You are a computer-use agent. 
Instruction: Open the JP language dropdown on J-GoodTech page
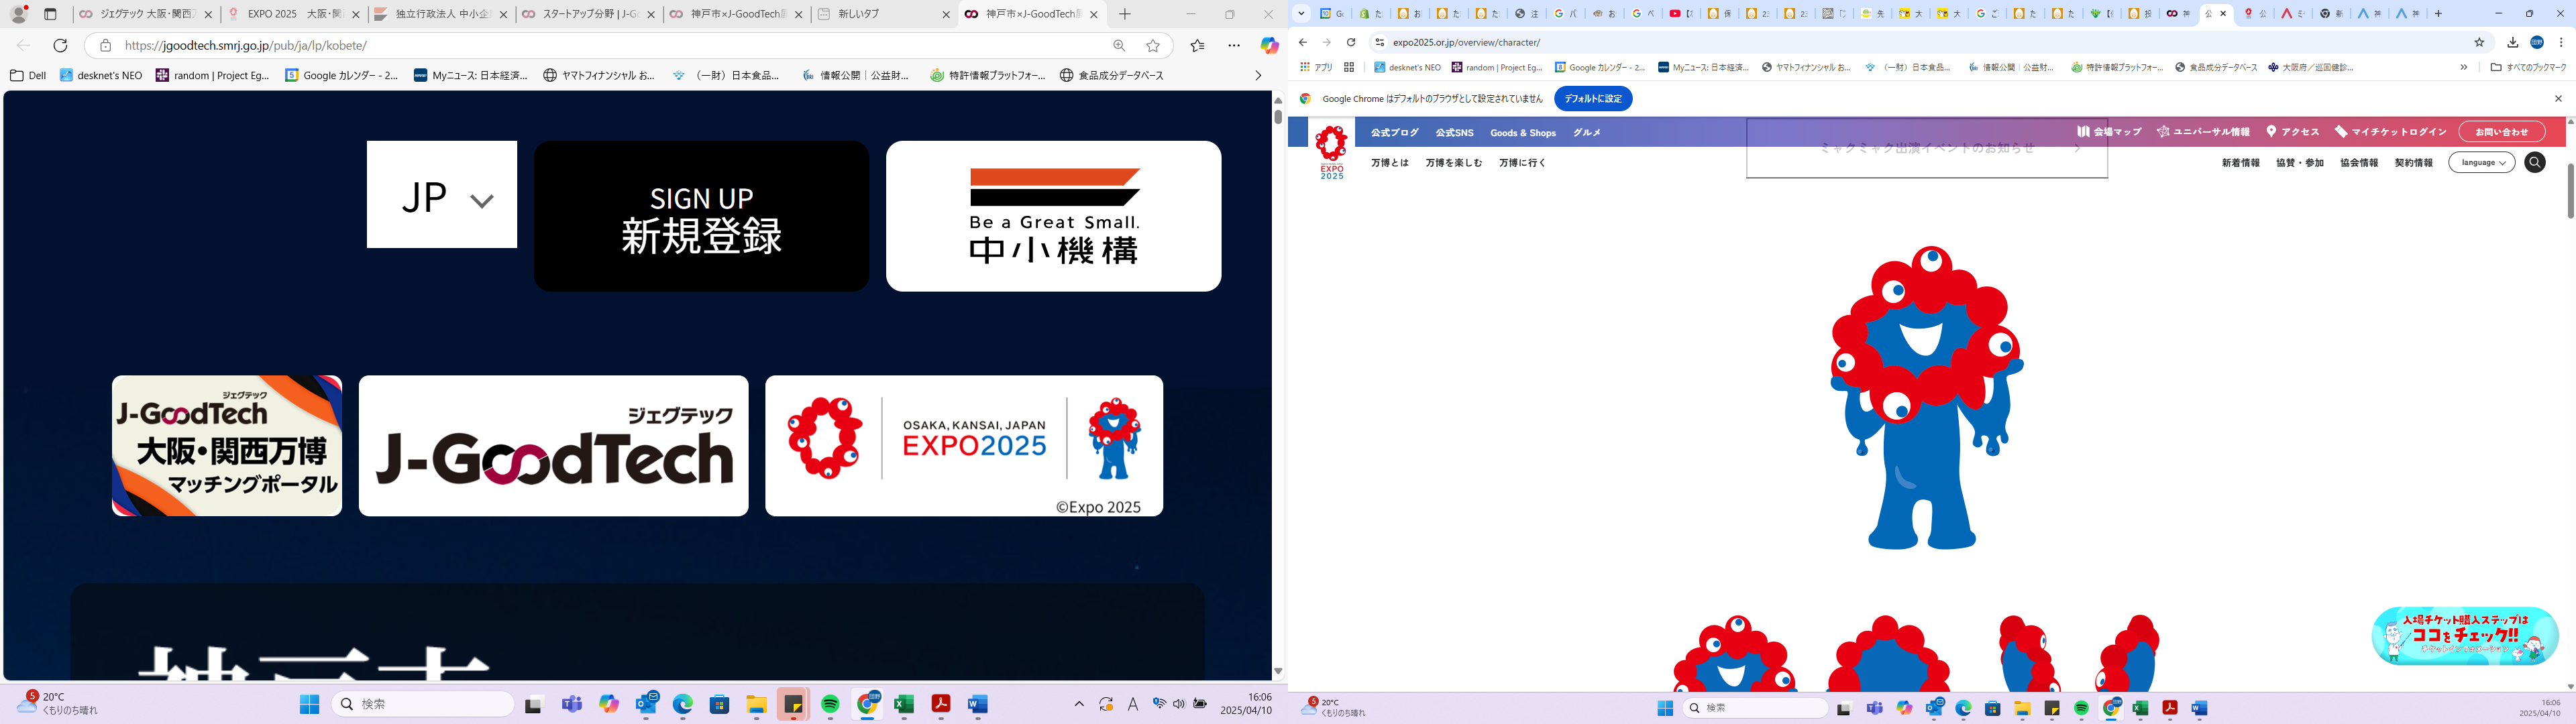coord(442,194)
